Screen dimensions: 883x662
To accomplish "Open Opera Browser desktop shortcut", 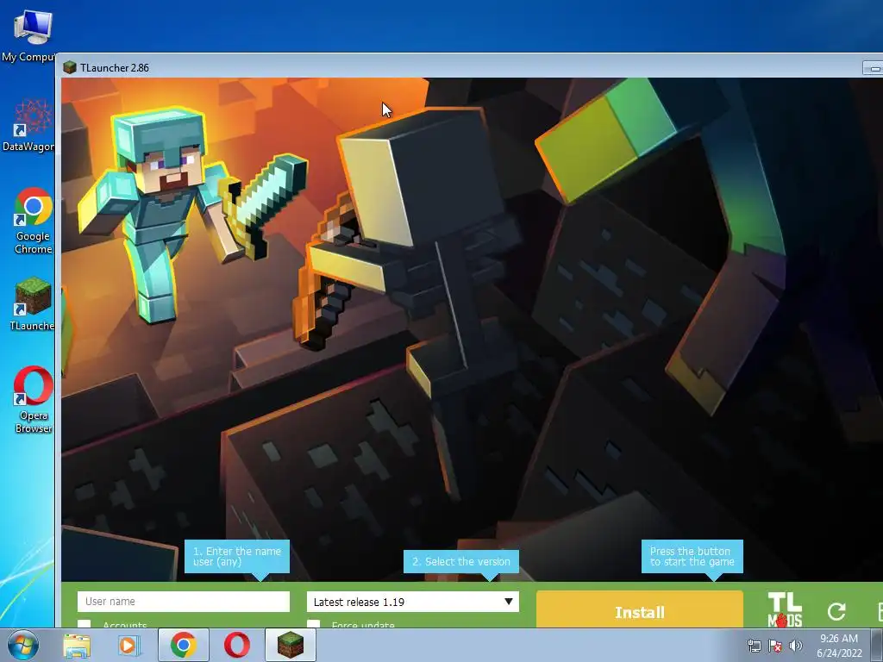I will click(33, 400).
